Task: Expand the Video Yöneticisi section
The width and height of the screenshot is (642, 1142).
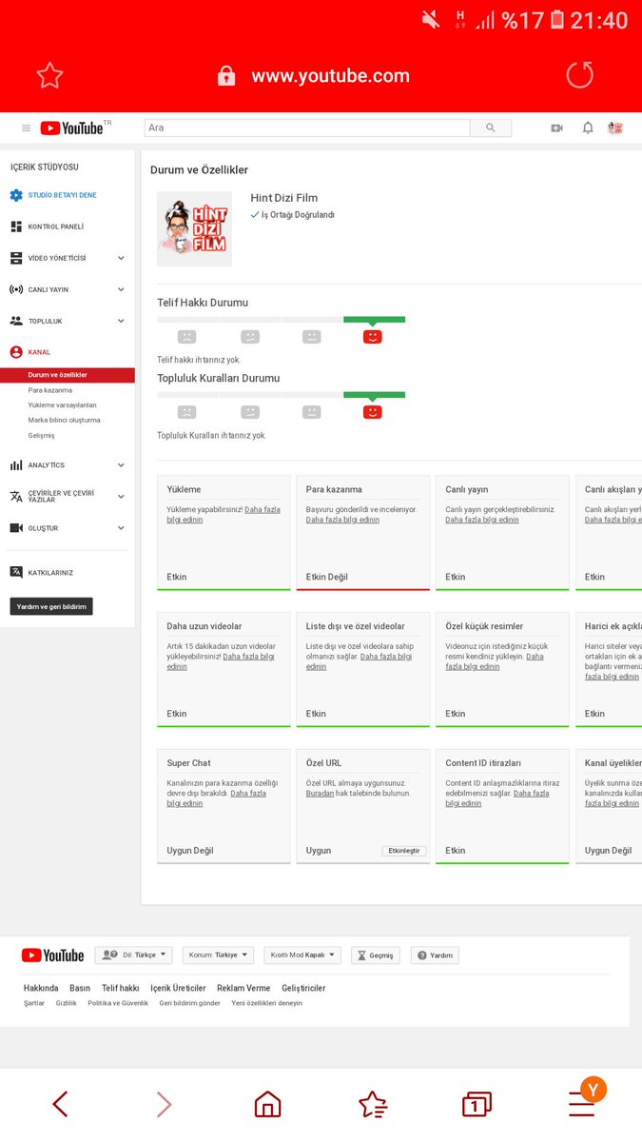Action: pyautogui.click(x=121, y=258)
